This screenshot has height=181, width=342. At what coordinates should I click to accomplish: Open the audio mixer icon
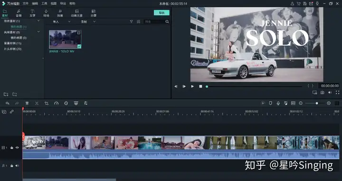pos(285,104)
